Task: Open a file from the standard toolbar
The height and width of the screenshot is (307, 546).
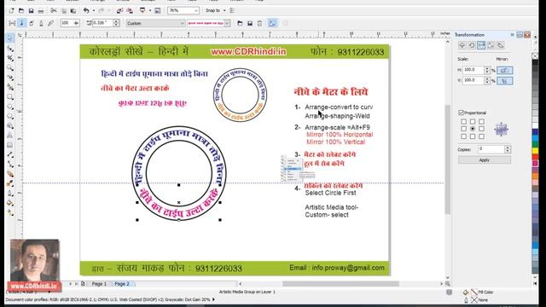Action: coord(21,11)
